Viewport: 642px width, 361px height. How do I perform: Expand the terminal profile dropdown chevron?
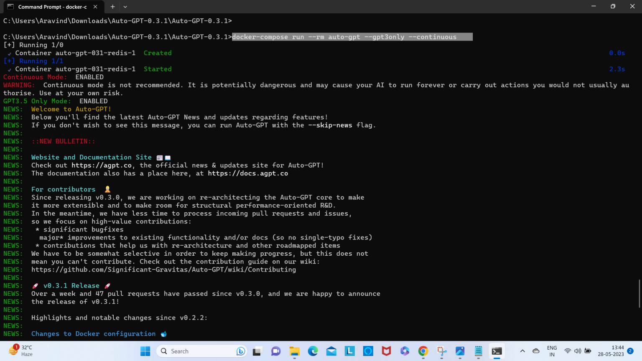125,7
